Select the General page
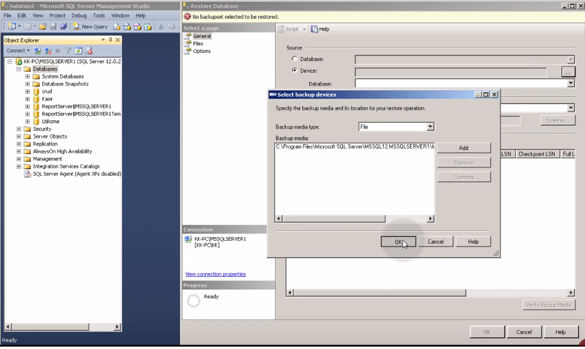This screenshot has width=585, height=349. point(202,36)
